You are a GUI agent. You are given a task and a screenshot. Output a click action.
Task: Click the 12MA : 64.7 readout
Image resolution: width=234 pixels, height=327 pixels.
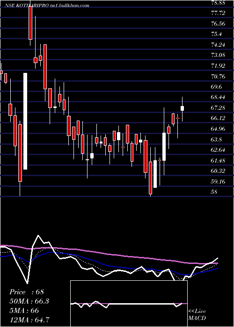[x=29, y=320]
